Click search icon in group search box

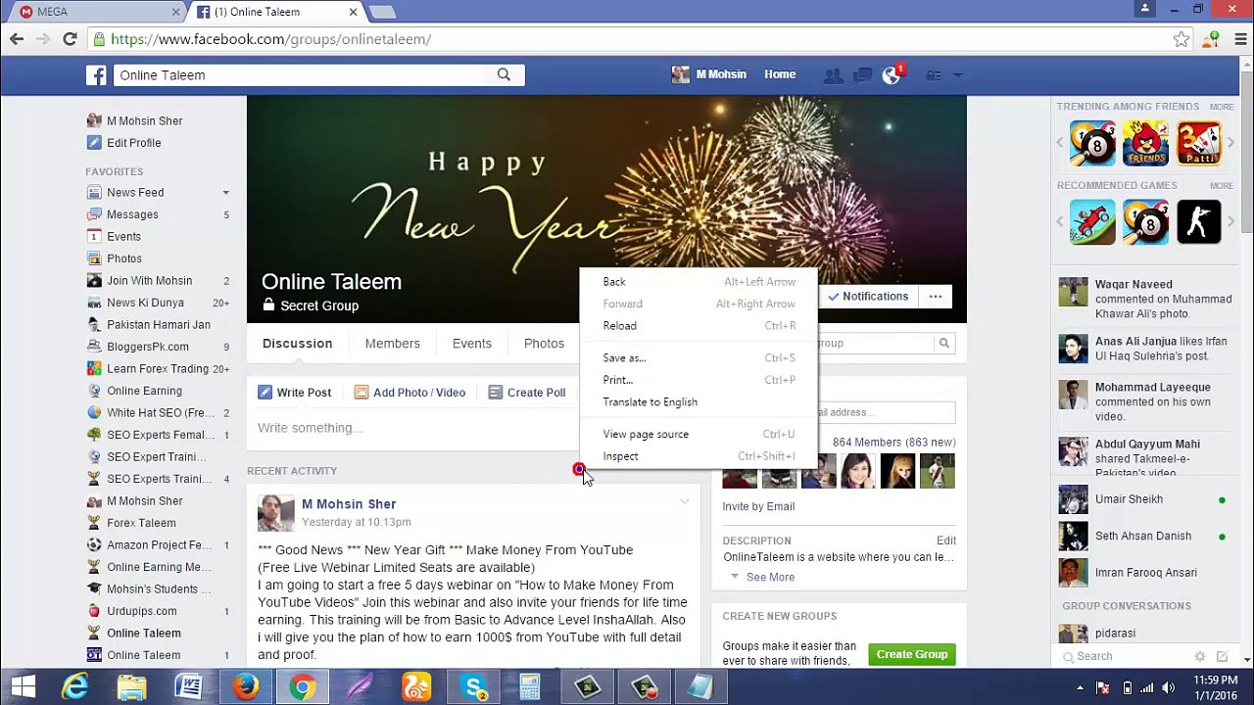coord(944,344)
